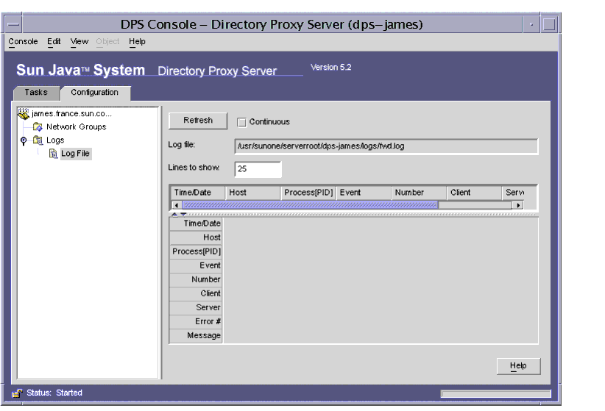The width and height of the screenshot is (605, 411).
Task: Maximize the DPS Console window
Action: click(550, 25)
